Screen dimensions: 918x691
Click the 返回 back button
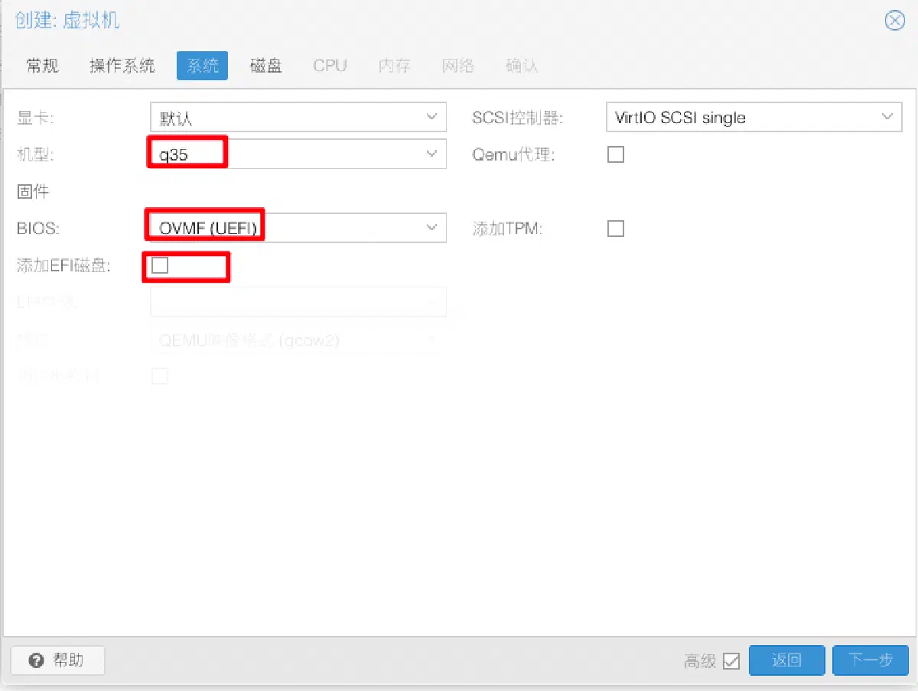click(x=786, y=660)
